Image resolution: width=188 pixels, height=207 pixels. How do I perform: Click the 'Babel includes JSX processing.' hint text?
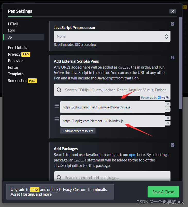75,45
